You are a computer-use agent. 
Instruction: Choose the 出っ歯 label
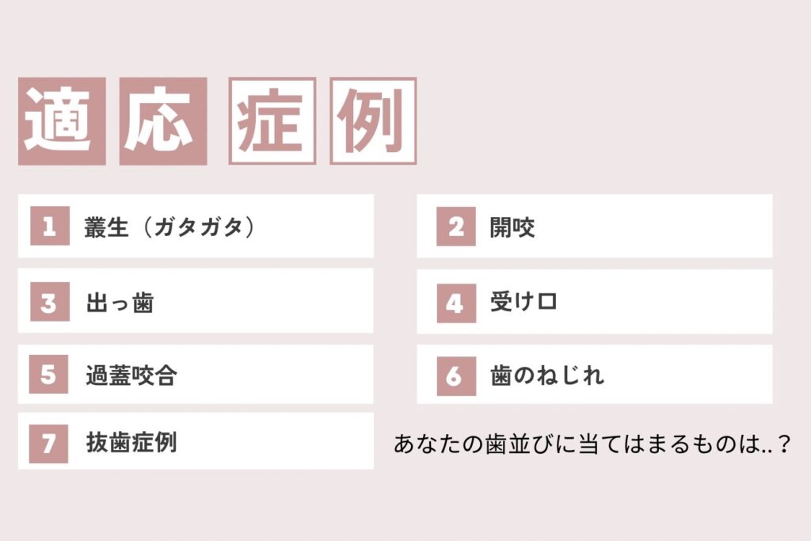pos(120,303)
